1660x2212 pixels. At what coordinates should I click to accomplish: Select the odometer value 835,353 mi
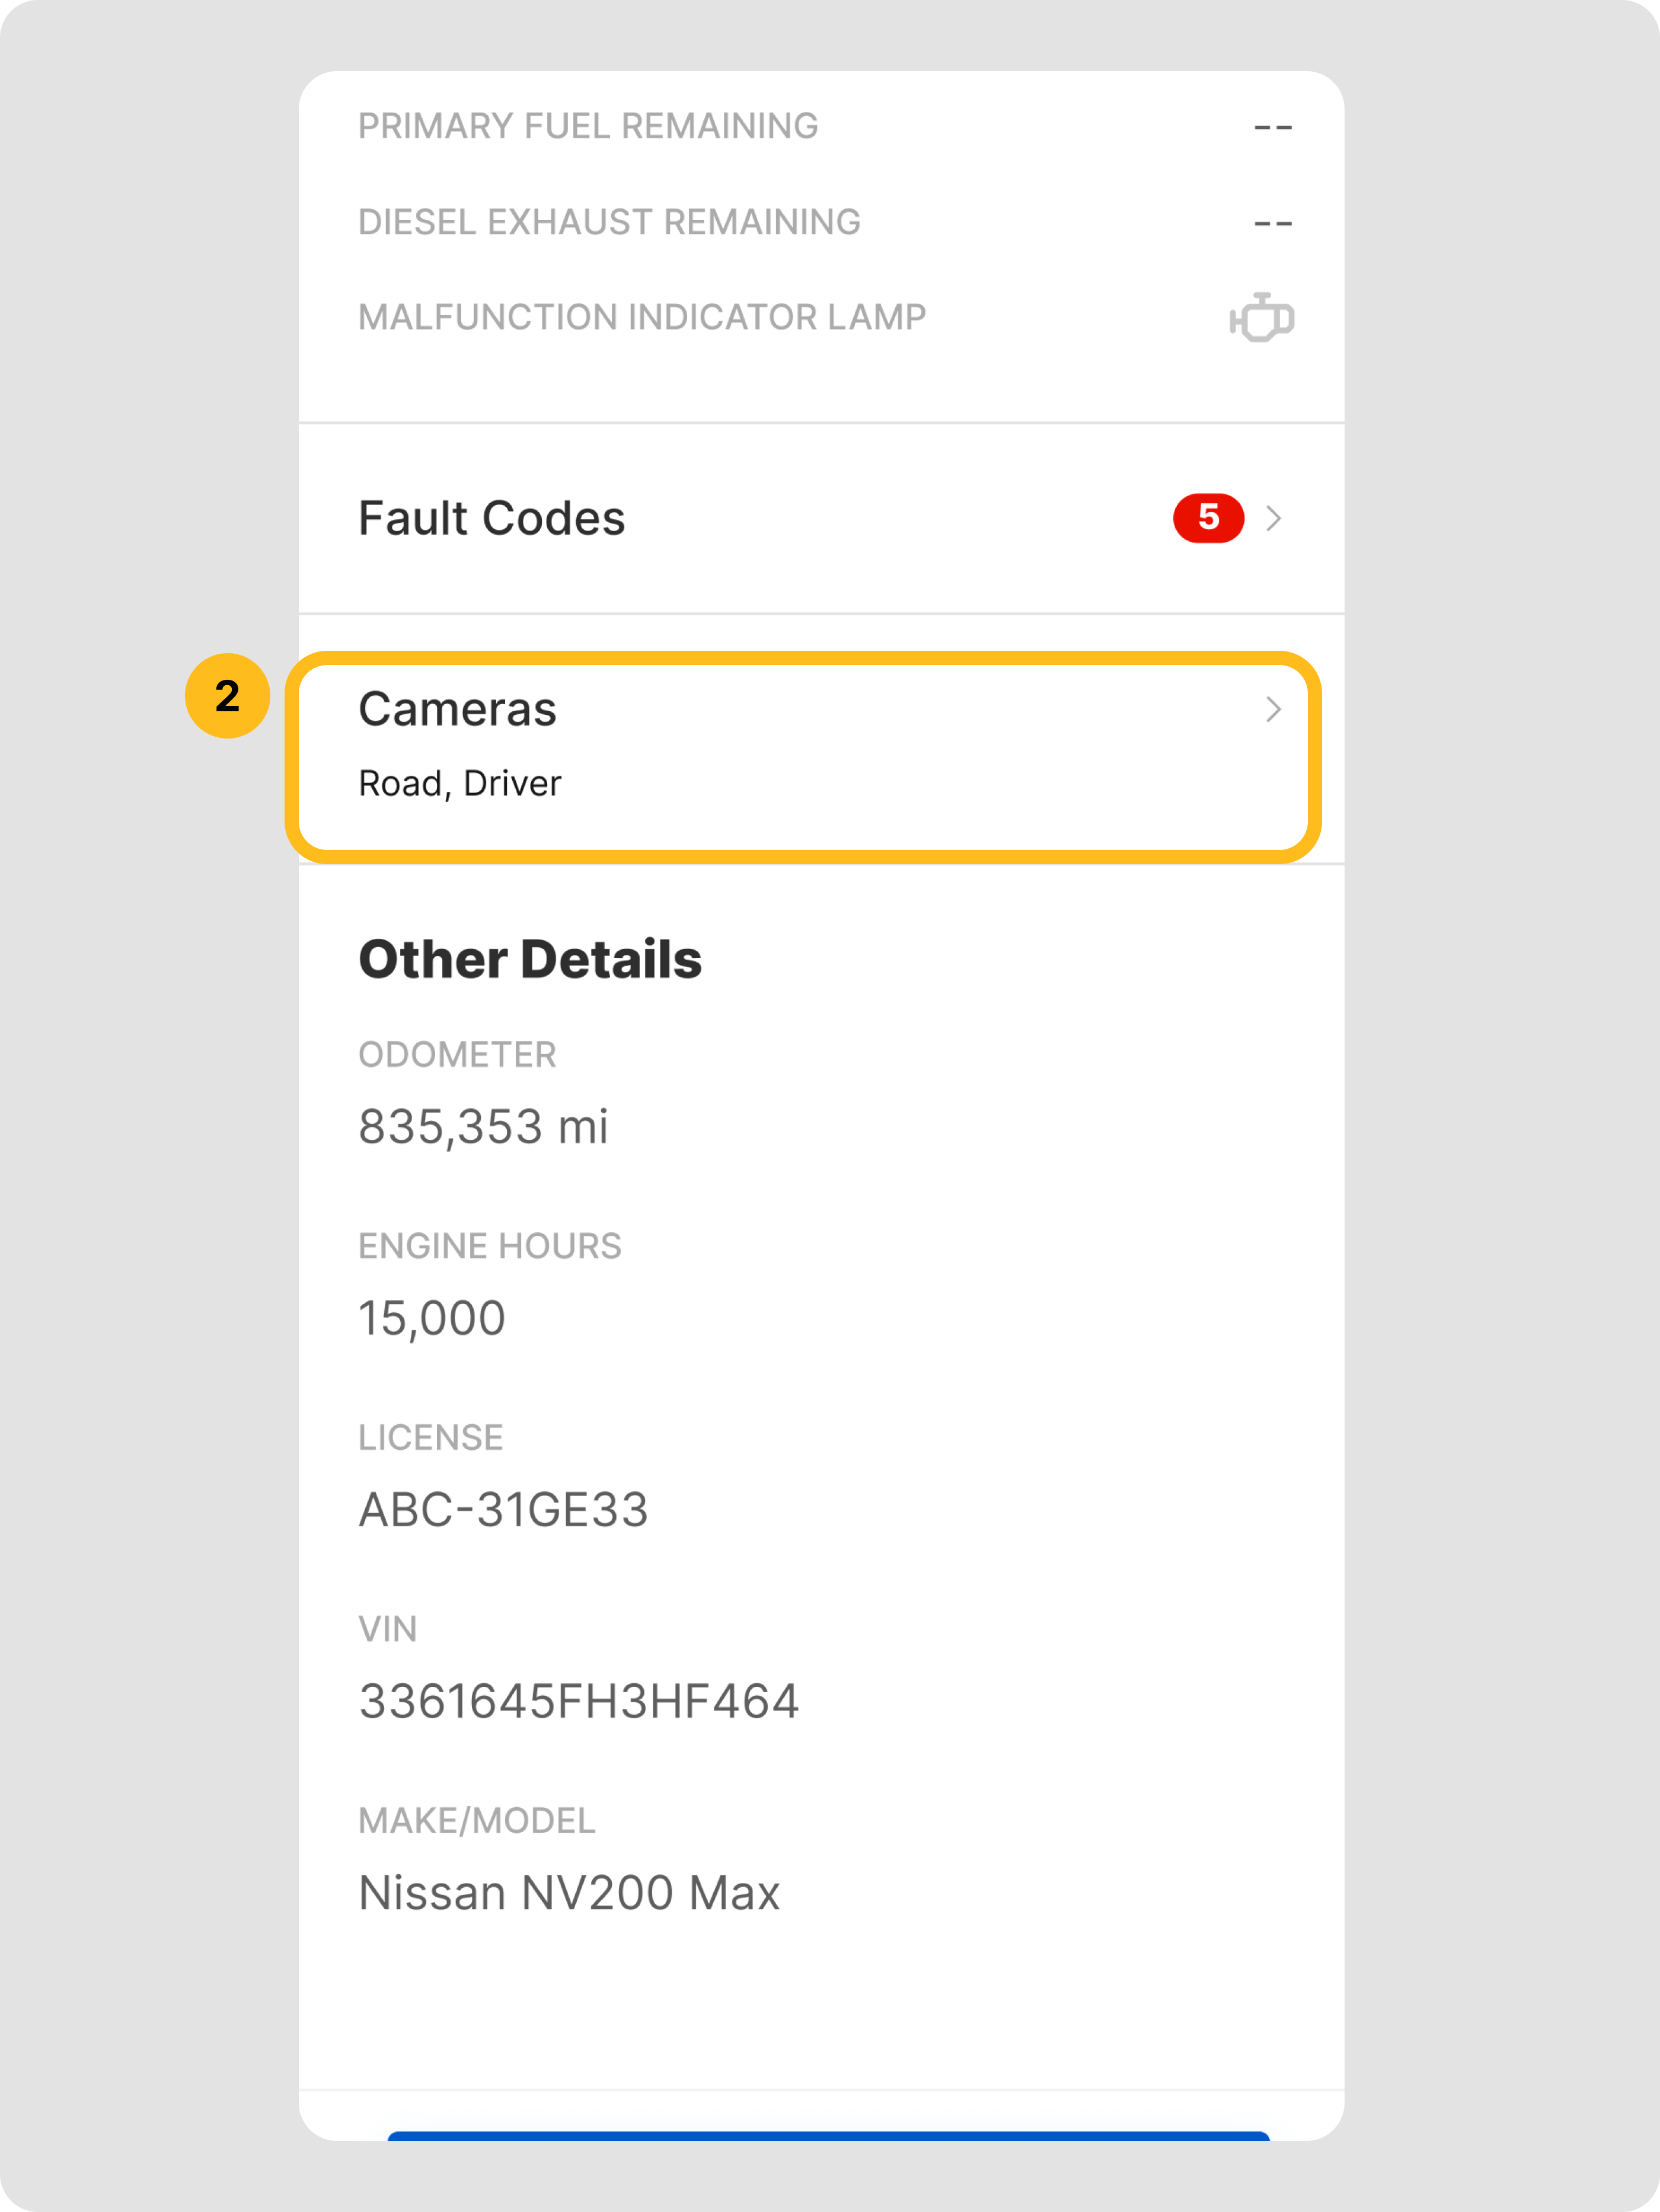coord(483,1127)
